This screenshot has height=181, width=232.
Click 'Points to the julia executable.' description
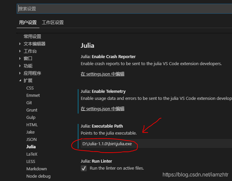(109, 133)
